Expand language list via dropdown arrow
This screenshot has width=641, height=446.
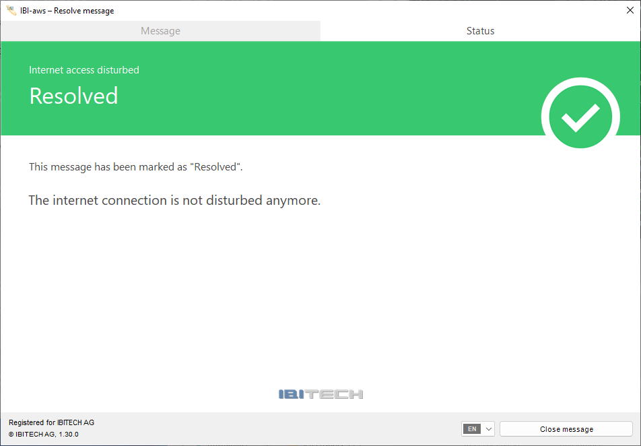489,429
